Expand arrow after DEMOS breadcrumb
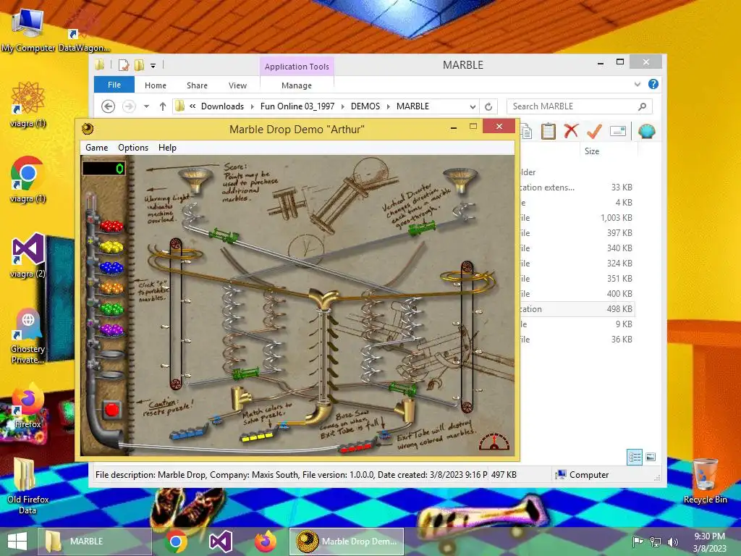This screenshot has width=741, height=556. pyautogui.click(x=389, y=107)
